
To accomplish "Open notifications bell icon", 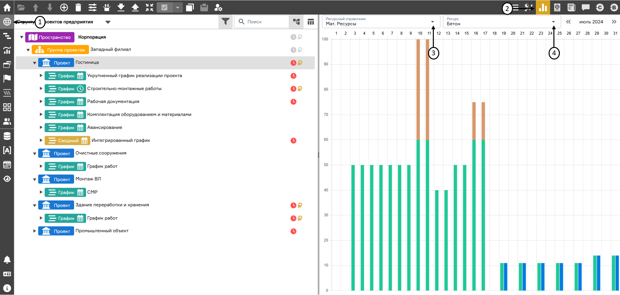I will pos(7,260).
